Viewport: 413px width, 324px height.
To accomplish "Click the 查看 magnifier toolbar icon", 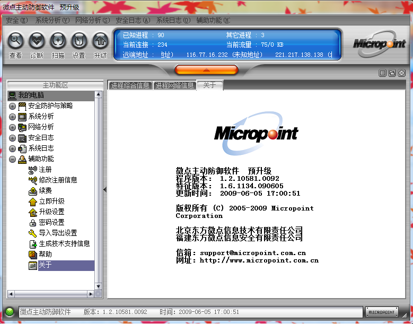I will pyautogui.click(x=15, y=40).
